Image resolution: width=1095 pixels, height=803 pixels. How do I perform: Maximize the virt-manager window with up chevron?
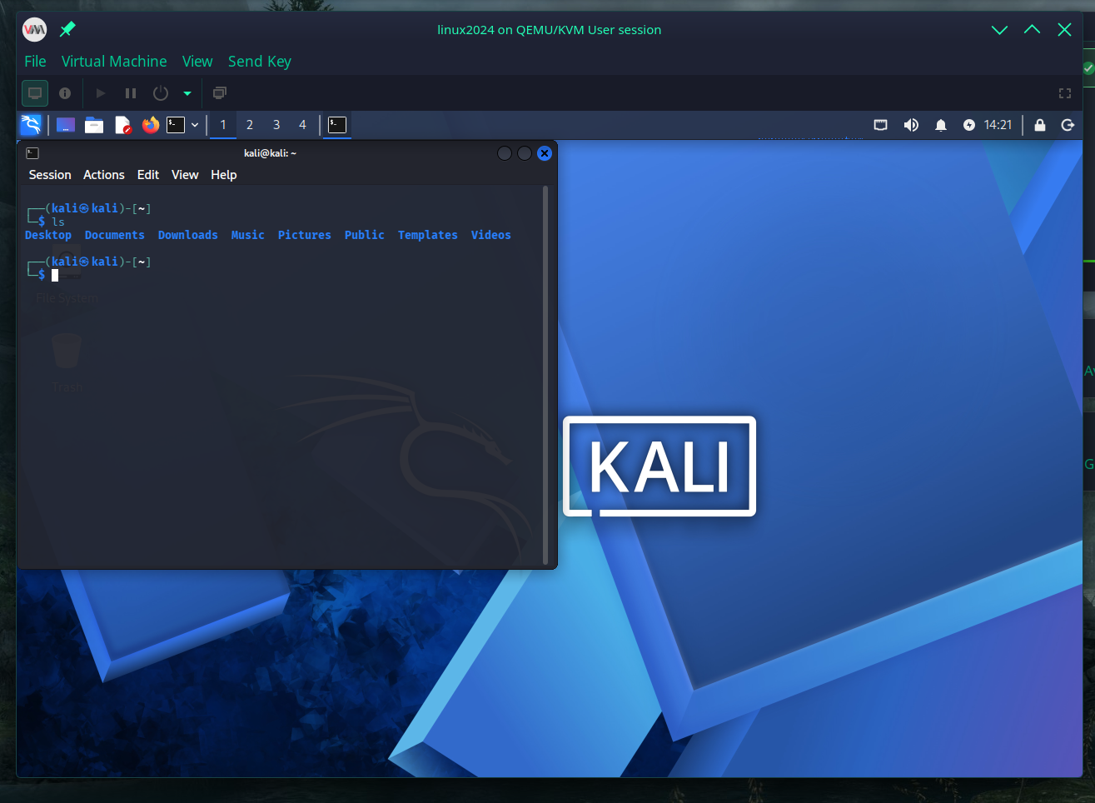[x=1032, y=30]
